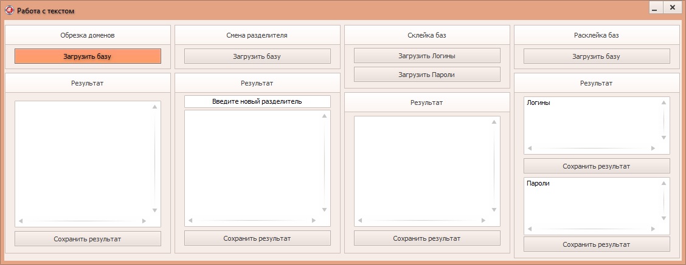Click scroll-down arrow in Обрезка доменов result
Screen dimensions: 686x265
[154, 210]
